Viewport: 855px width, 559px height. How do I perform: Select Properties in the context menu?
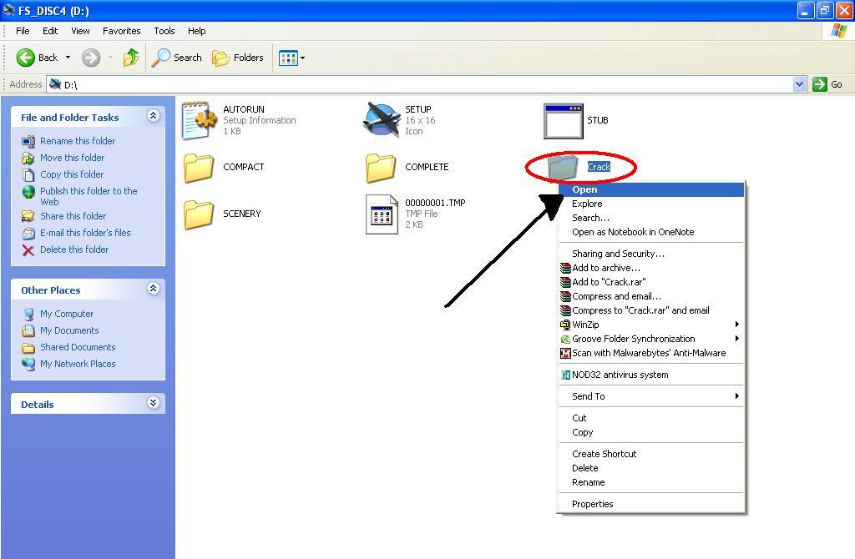(592, 504)
